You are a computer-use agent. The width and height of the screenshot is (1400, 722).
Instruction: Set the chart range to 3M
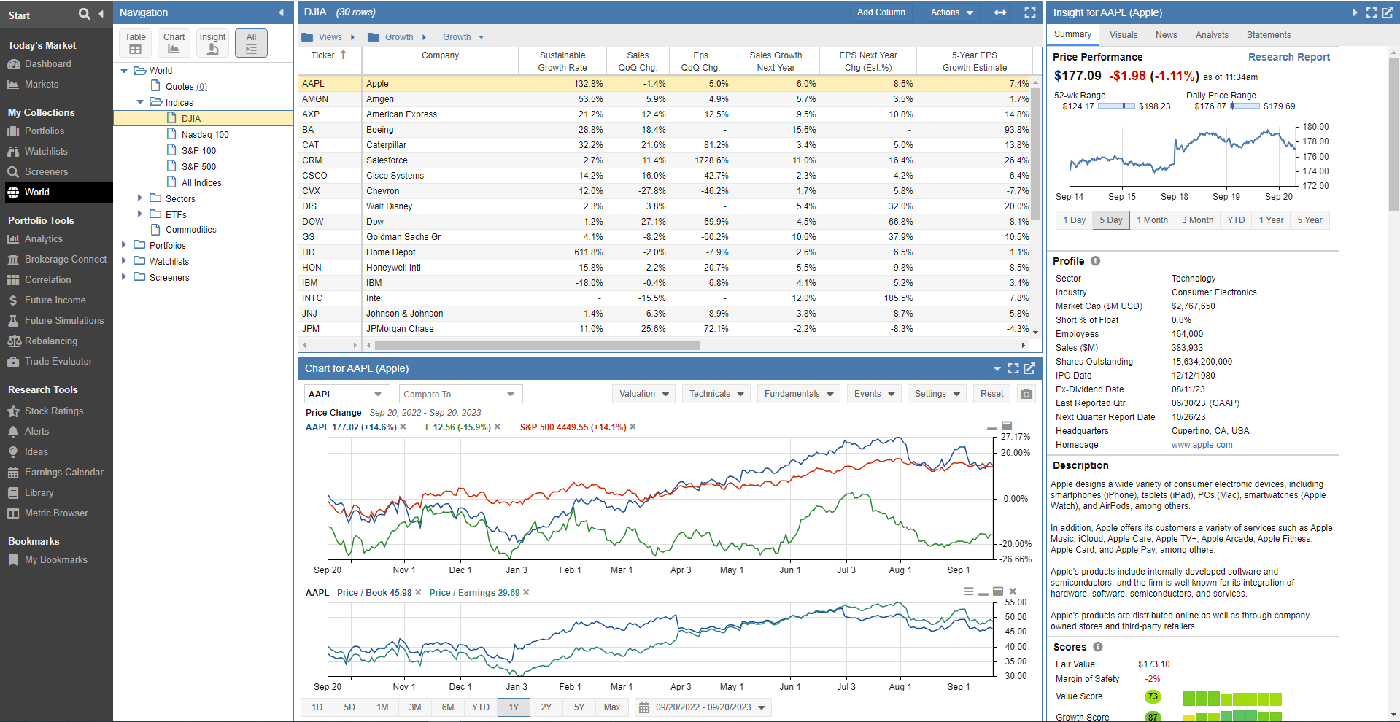click(x=415, y=707)
